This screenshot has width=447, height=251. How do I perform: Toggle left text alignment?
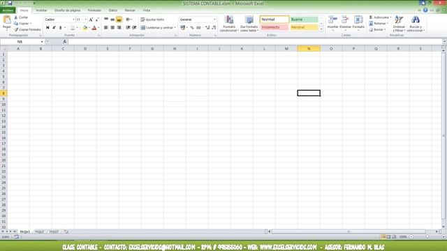[x=106, y=28]
